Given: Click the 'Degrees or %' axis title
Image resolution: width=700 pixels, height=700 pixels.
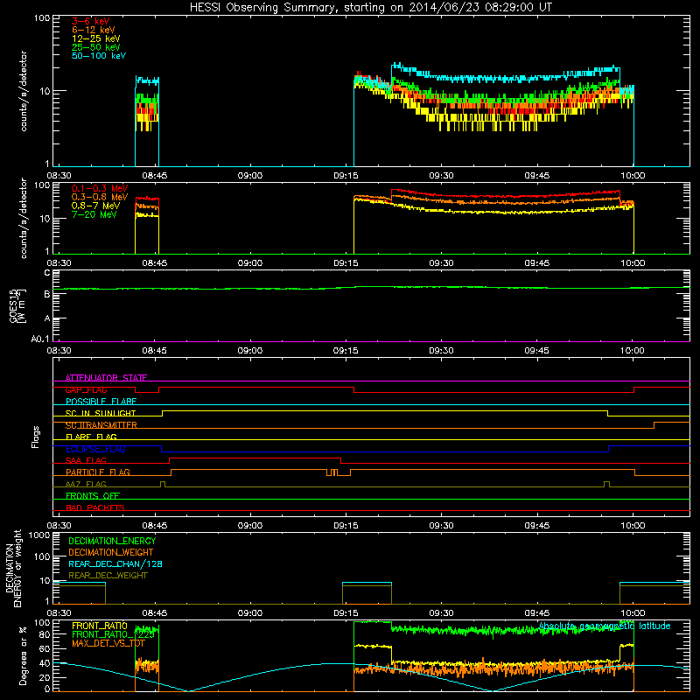Looking at the screenshot, I should click(x=23, y=655).
